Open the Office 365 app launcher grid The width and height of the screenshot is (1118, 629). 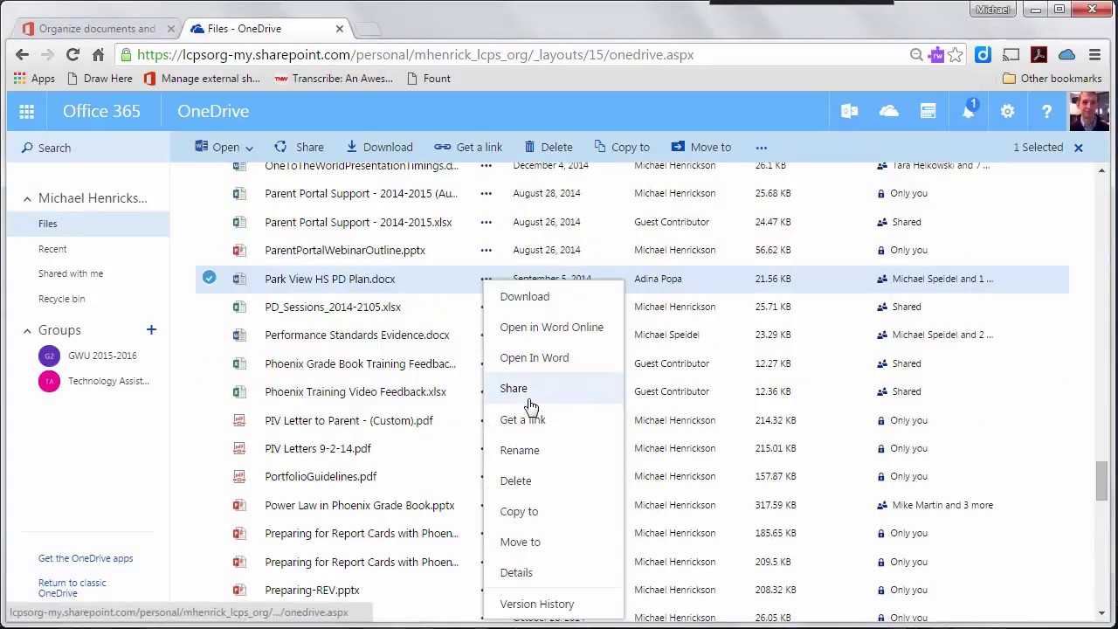coord(27,111)
